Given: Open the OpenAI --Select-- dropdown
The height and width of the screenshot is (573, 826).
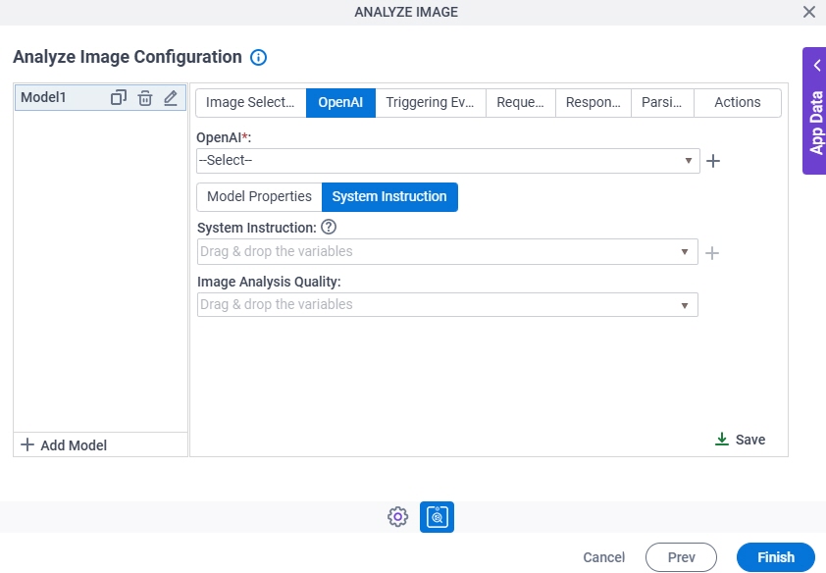Looking at the screenshot, I should [x=447, y=161].
